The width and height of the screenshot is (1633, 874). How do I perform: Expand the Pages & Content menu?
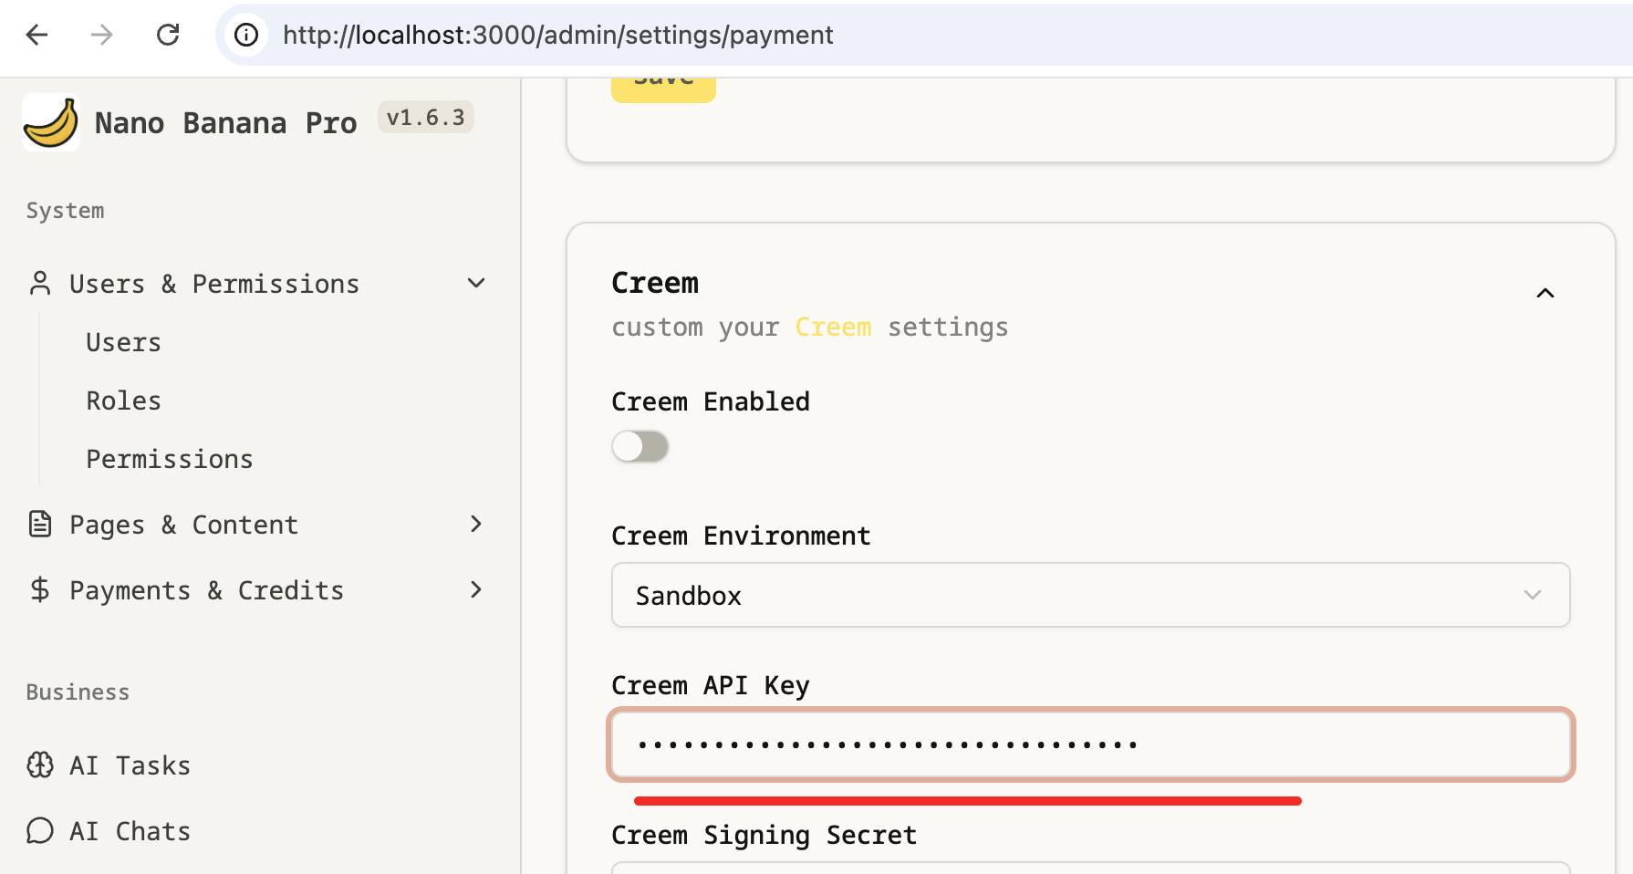(475, 525)
